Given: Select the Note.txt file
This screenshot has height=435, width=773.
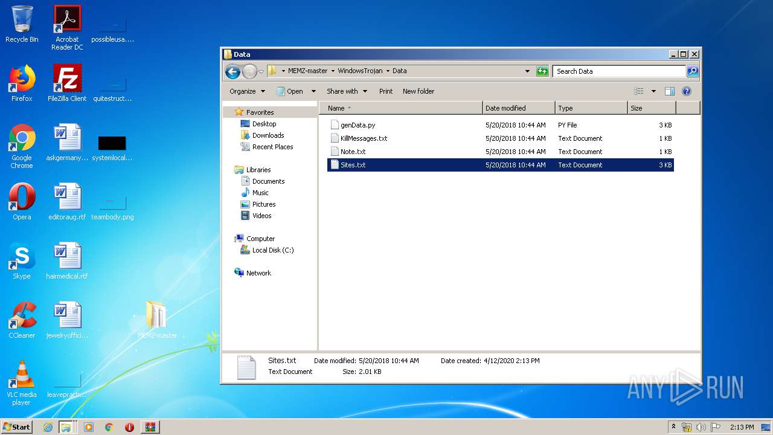Looking at the screenshot, I should click(500, 152).
